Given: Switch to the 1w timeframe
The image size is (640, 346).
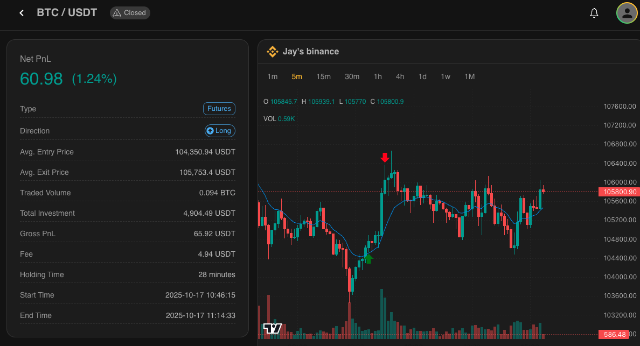Looking at the screenshot, I should [x=446, y=76].
